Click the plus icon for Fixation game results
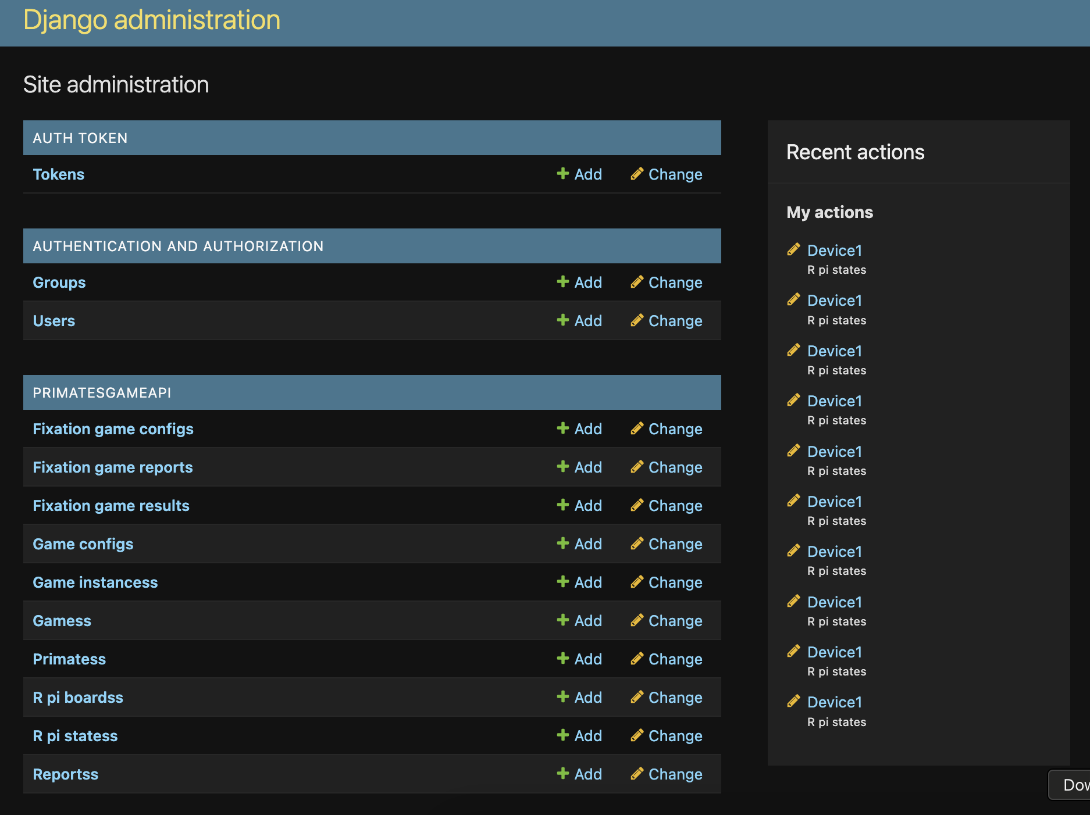Image resolution: width=1090 pixels, height=815 pixels. pyautogui.click(x=562, y=505)
